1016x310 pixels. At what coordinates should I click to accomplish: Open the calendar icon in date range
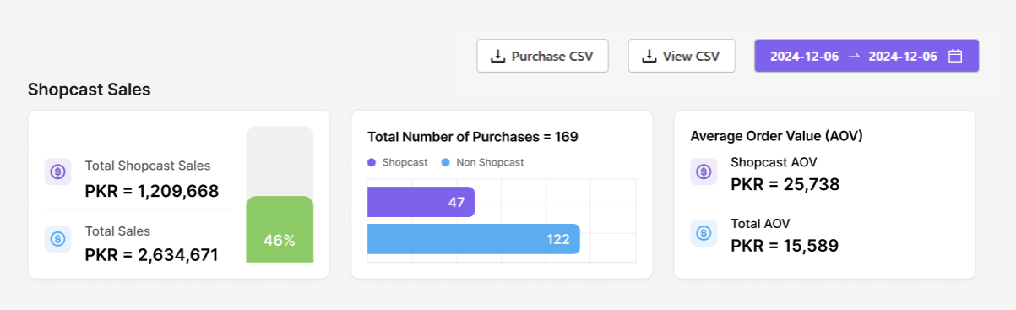(955, 57)
